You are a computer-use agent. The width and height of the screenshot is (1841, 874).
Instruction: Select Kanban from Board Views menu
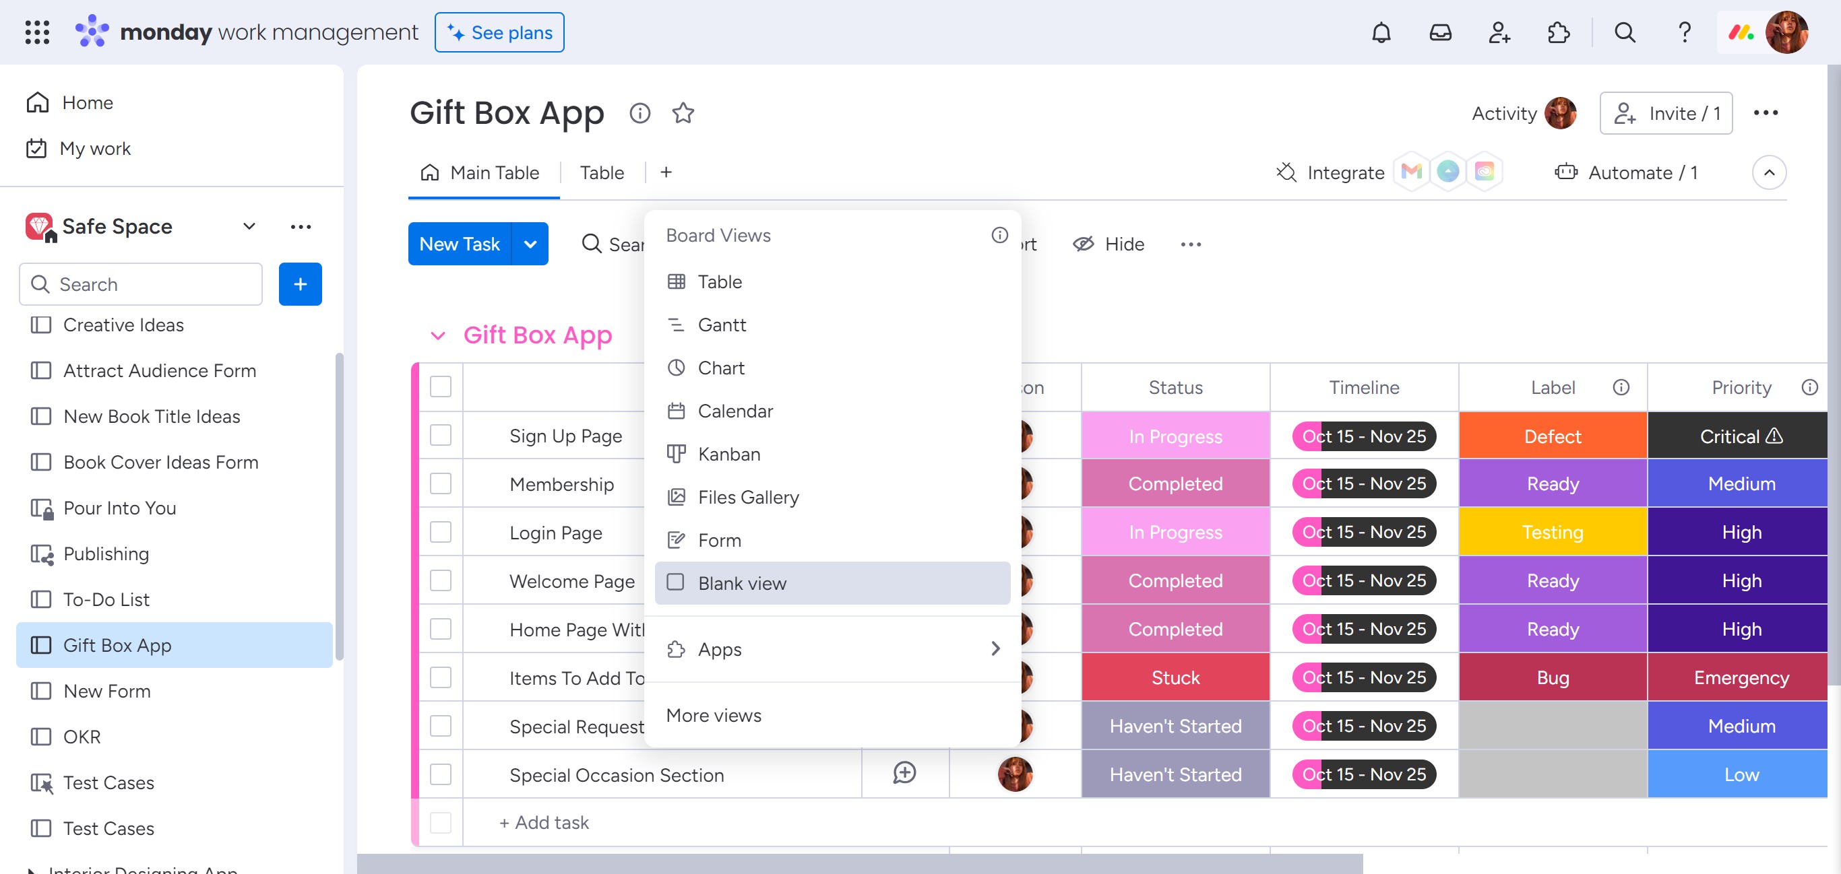click(x=728, y=454)
